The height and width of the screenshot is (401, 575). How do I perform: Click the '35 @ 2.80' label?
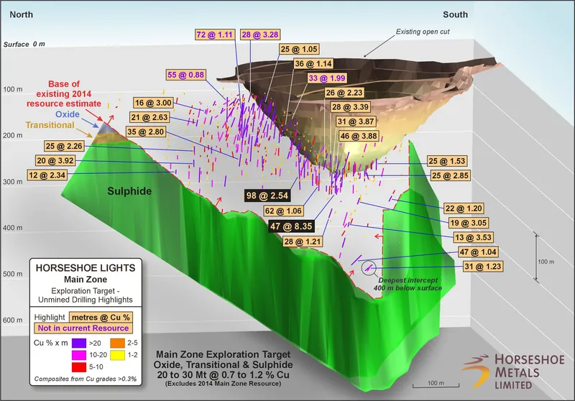point(146,132)
